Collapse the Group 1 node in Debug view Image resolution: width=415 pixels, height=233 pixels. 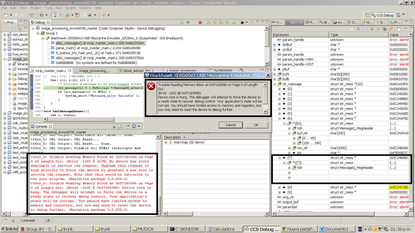click(38, 33)
